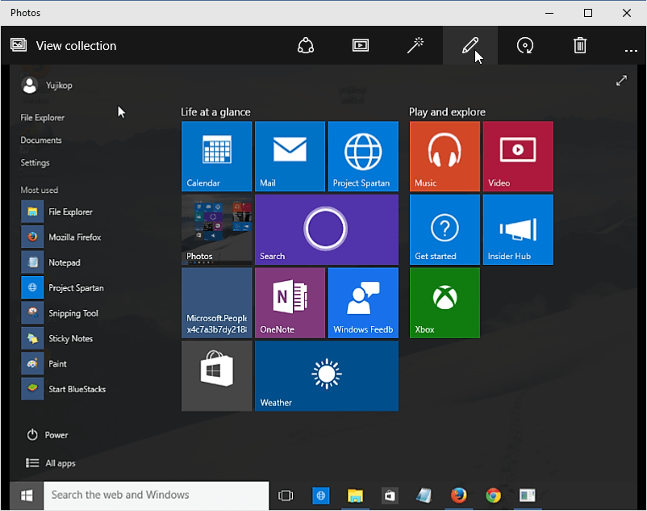Open the Xbox tile
This screenshot has height=511, width=647.
pyautogui.click(x=445, y=303)
